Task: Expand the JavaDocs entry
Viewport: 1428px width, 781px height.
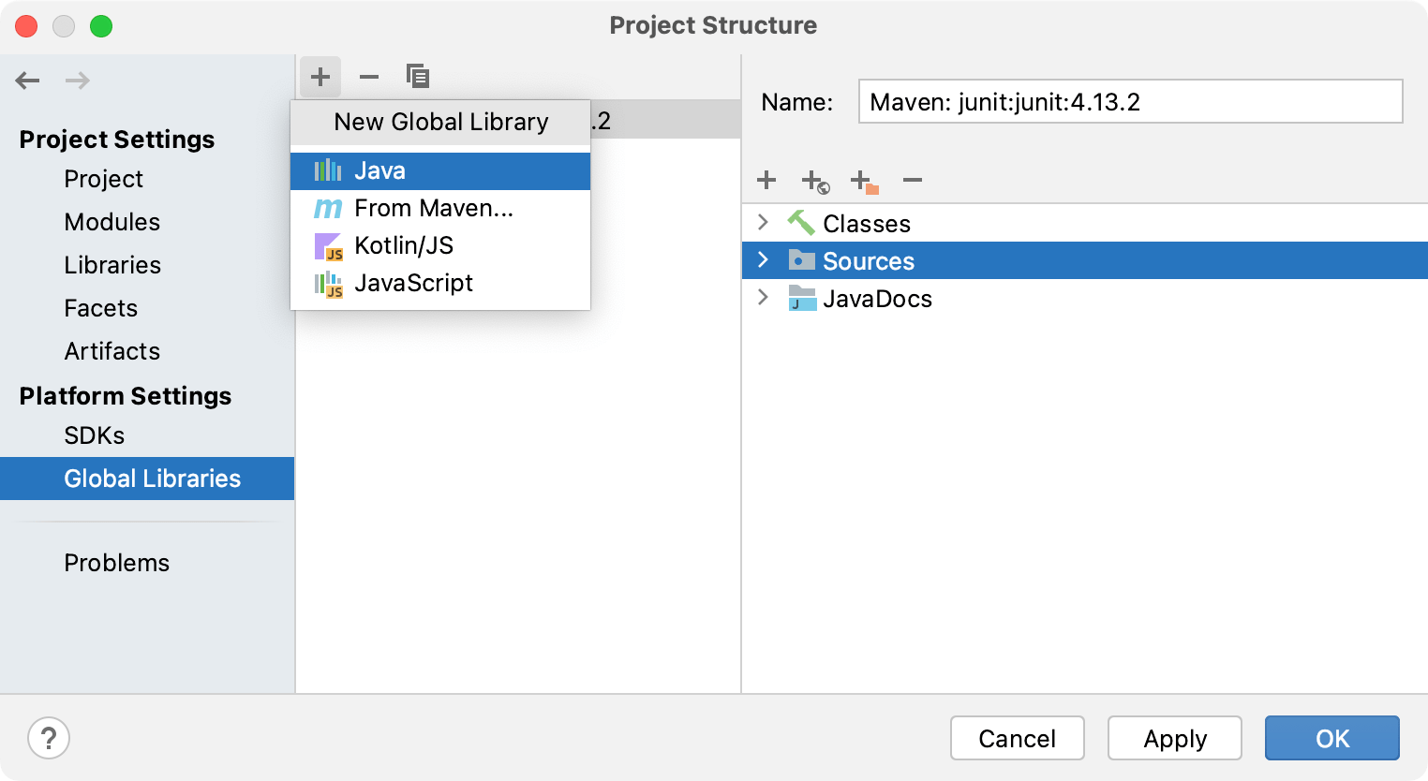Action: click(763, 299)
